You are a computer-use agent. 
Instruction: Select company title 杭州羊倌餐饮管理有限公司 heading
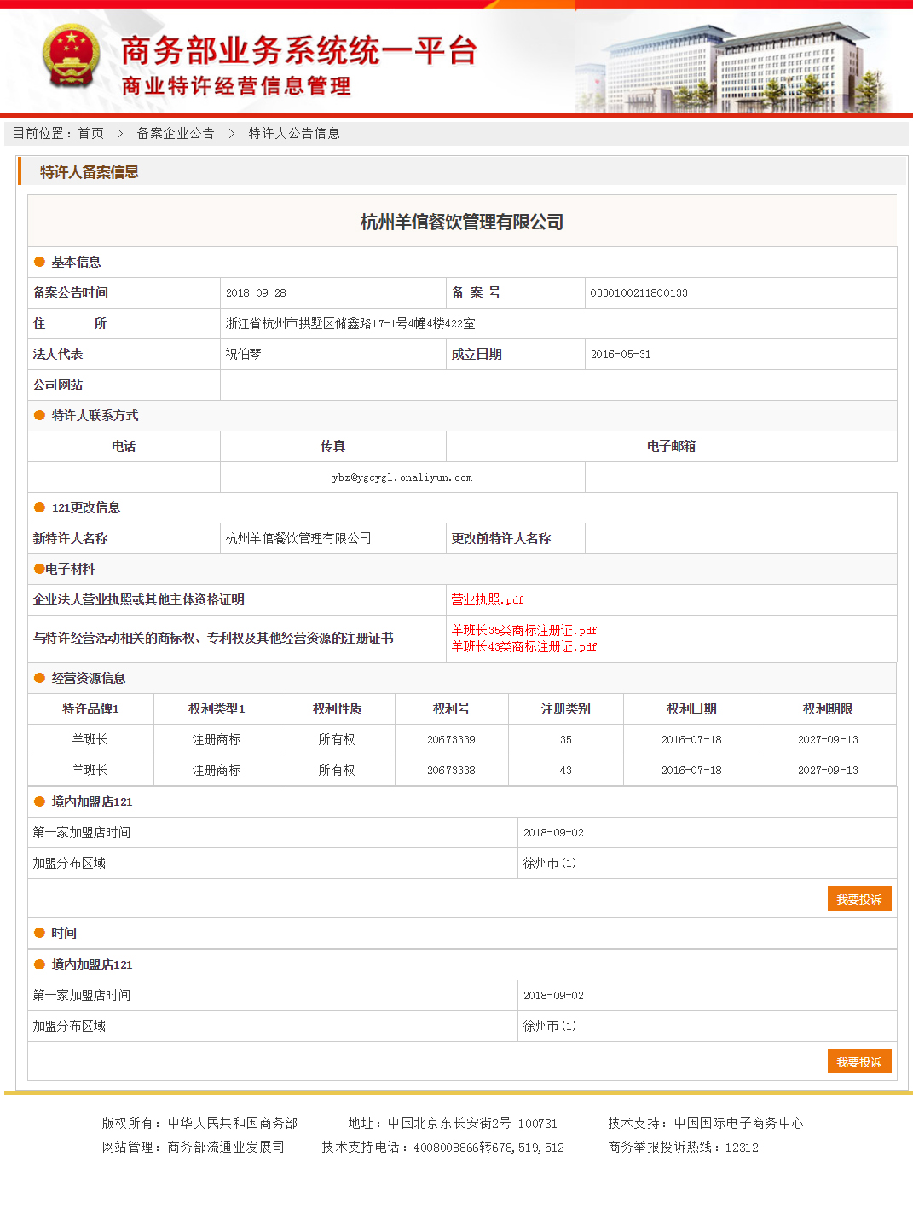[462, 222]
